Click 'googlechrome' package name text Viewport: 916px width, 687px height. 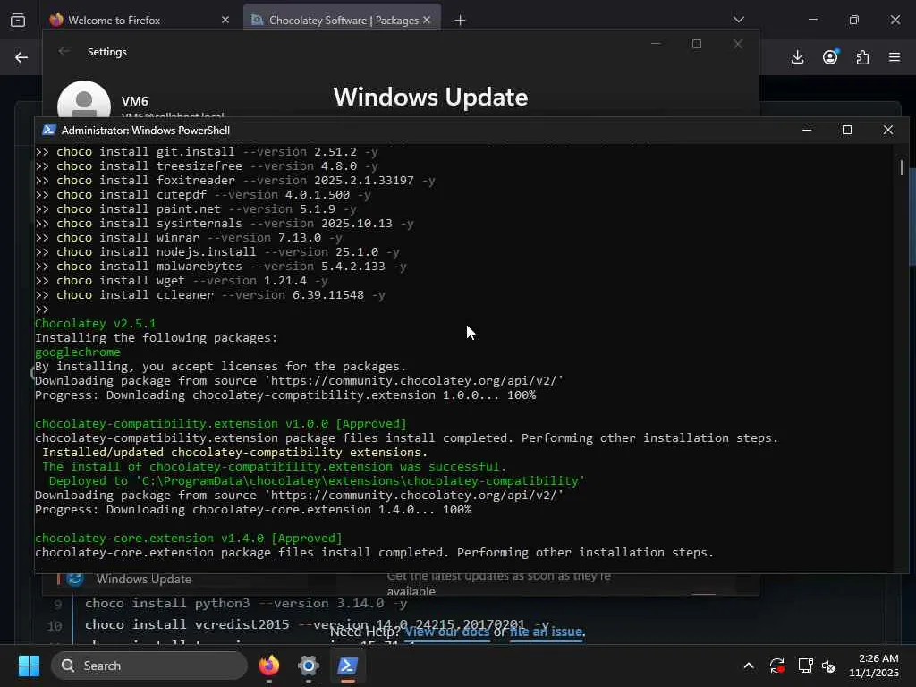pyautogui.click(x=78, y=352)
